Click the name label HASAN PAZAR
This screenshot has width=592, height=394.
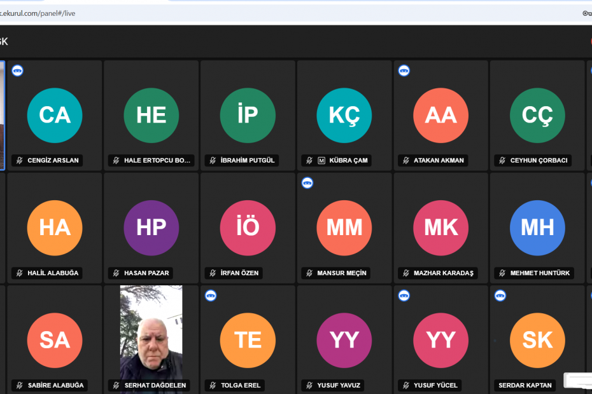click(146, 273)
